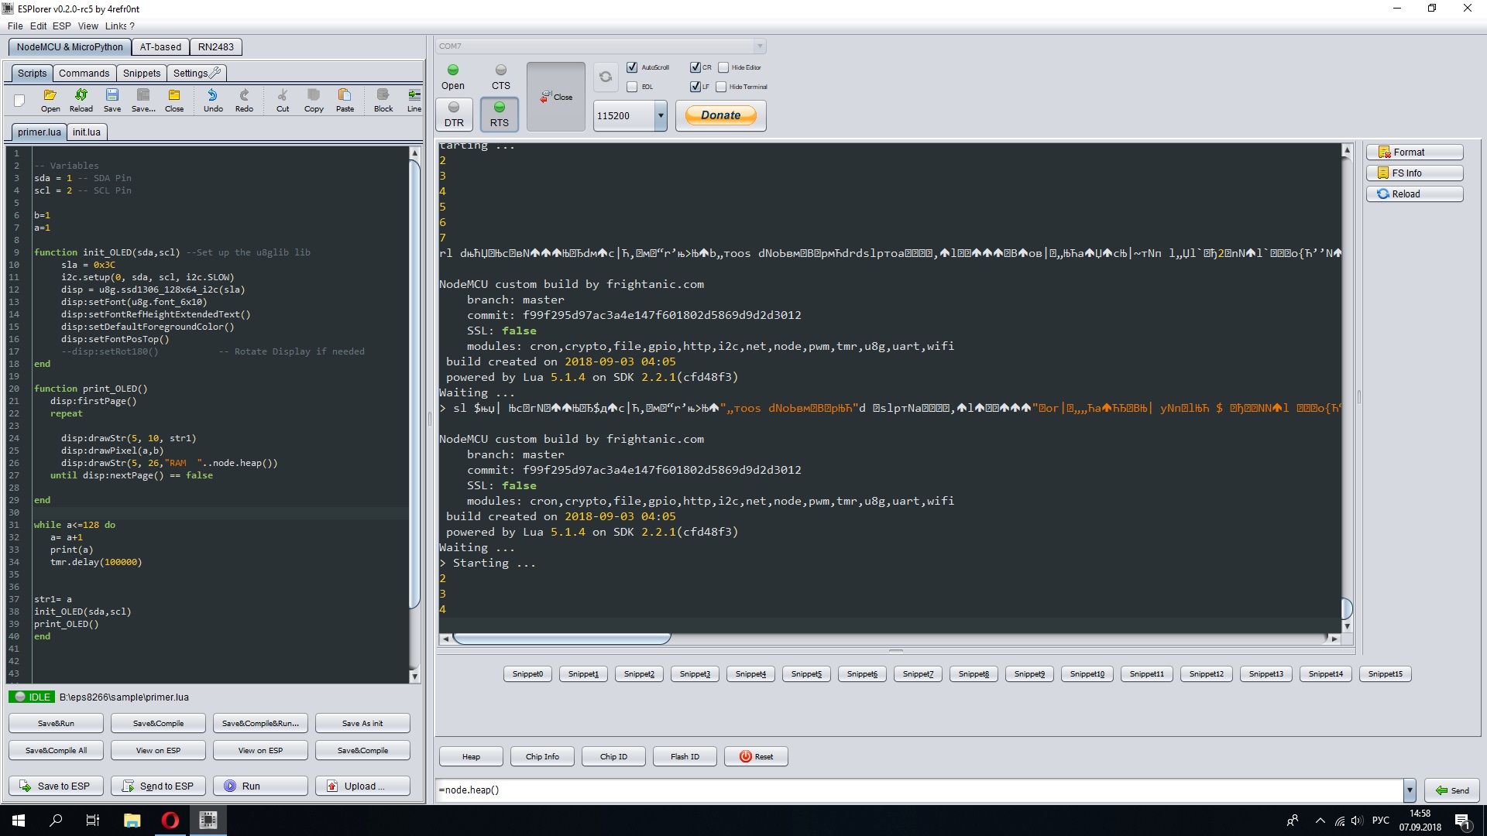Enable the Hide Editor checkbox
Screen dimensions: 1487x836
coord(723,67)
